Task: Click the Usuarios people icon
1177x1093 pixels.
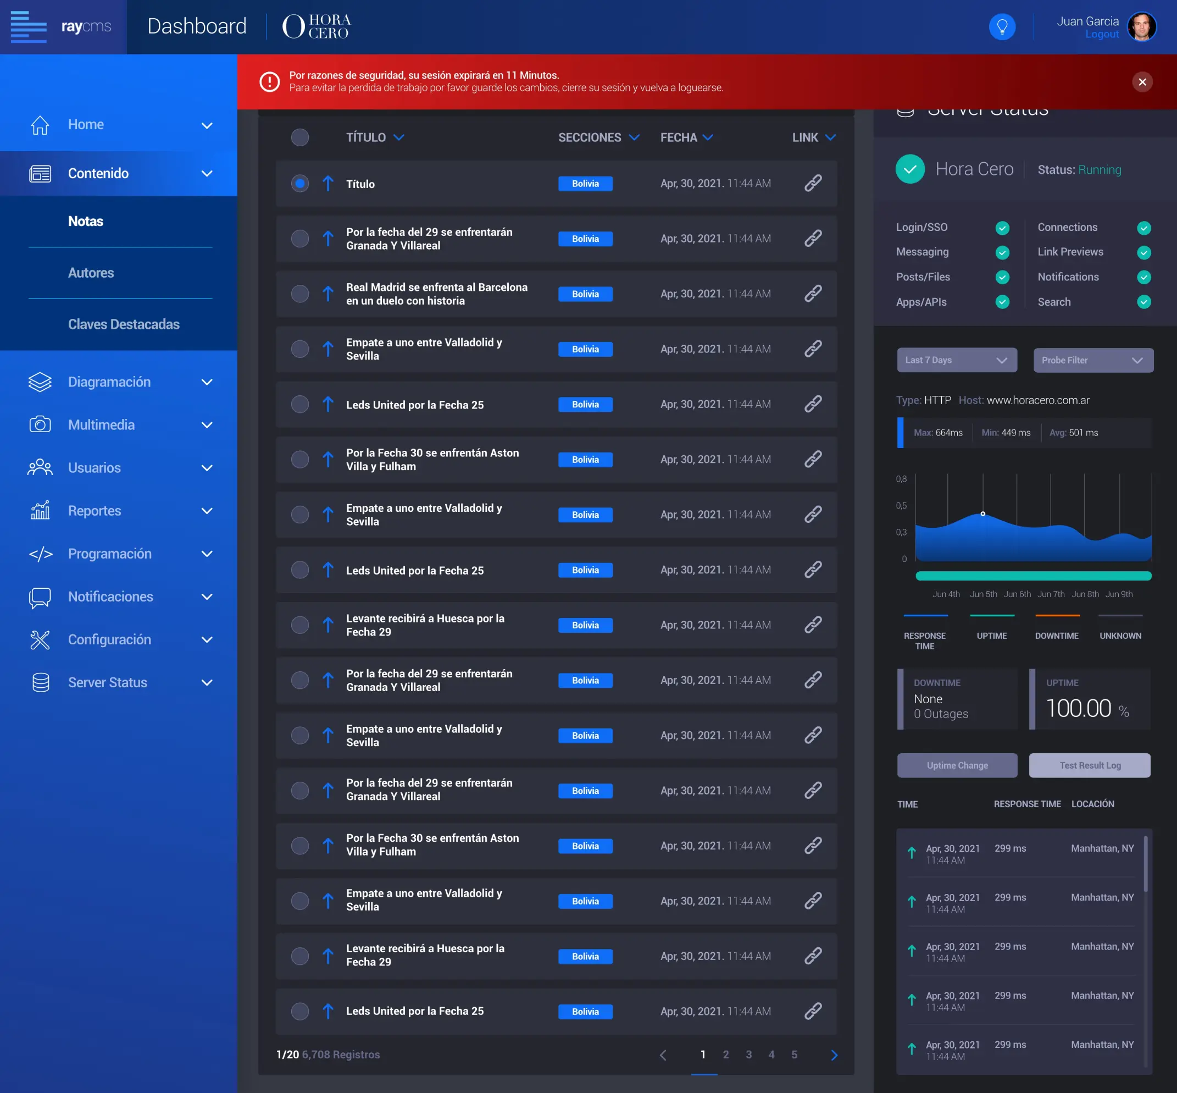Action: [40, 467]
